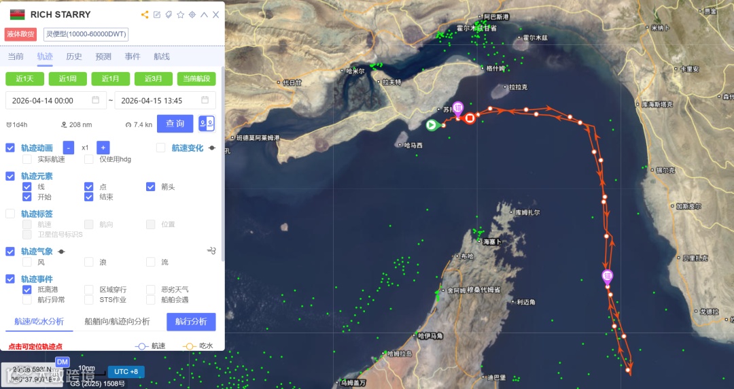Switch to the 历史 tab

[x=74, y=56]
